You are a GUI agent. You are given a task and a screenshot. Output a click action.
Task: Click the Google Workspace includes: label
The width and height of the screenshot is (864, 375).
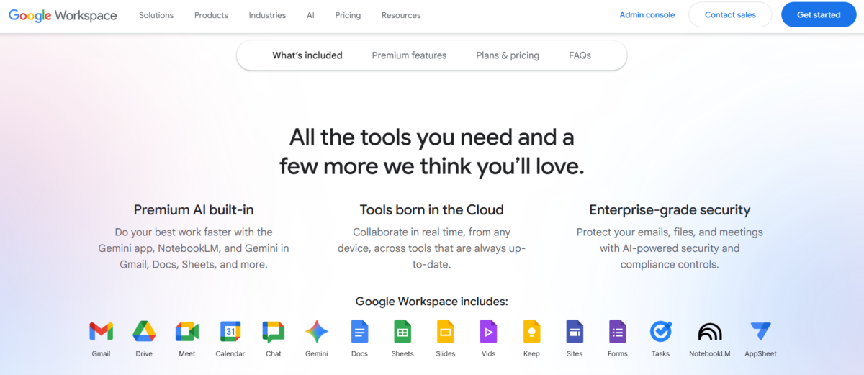coord(432,302)
